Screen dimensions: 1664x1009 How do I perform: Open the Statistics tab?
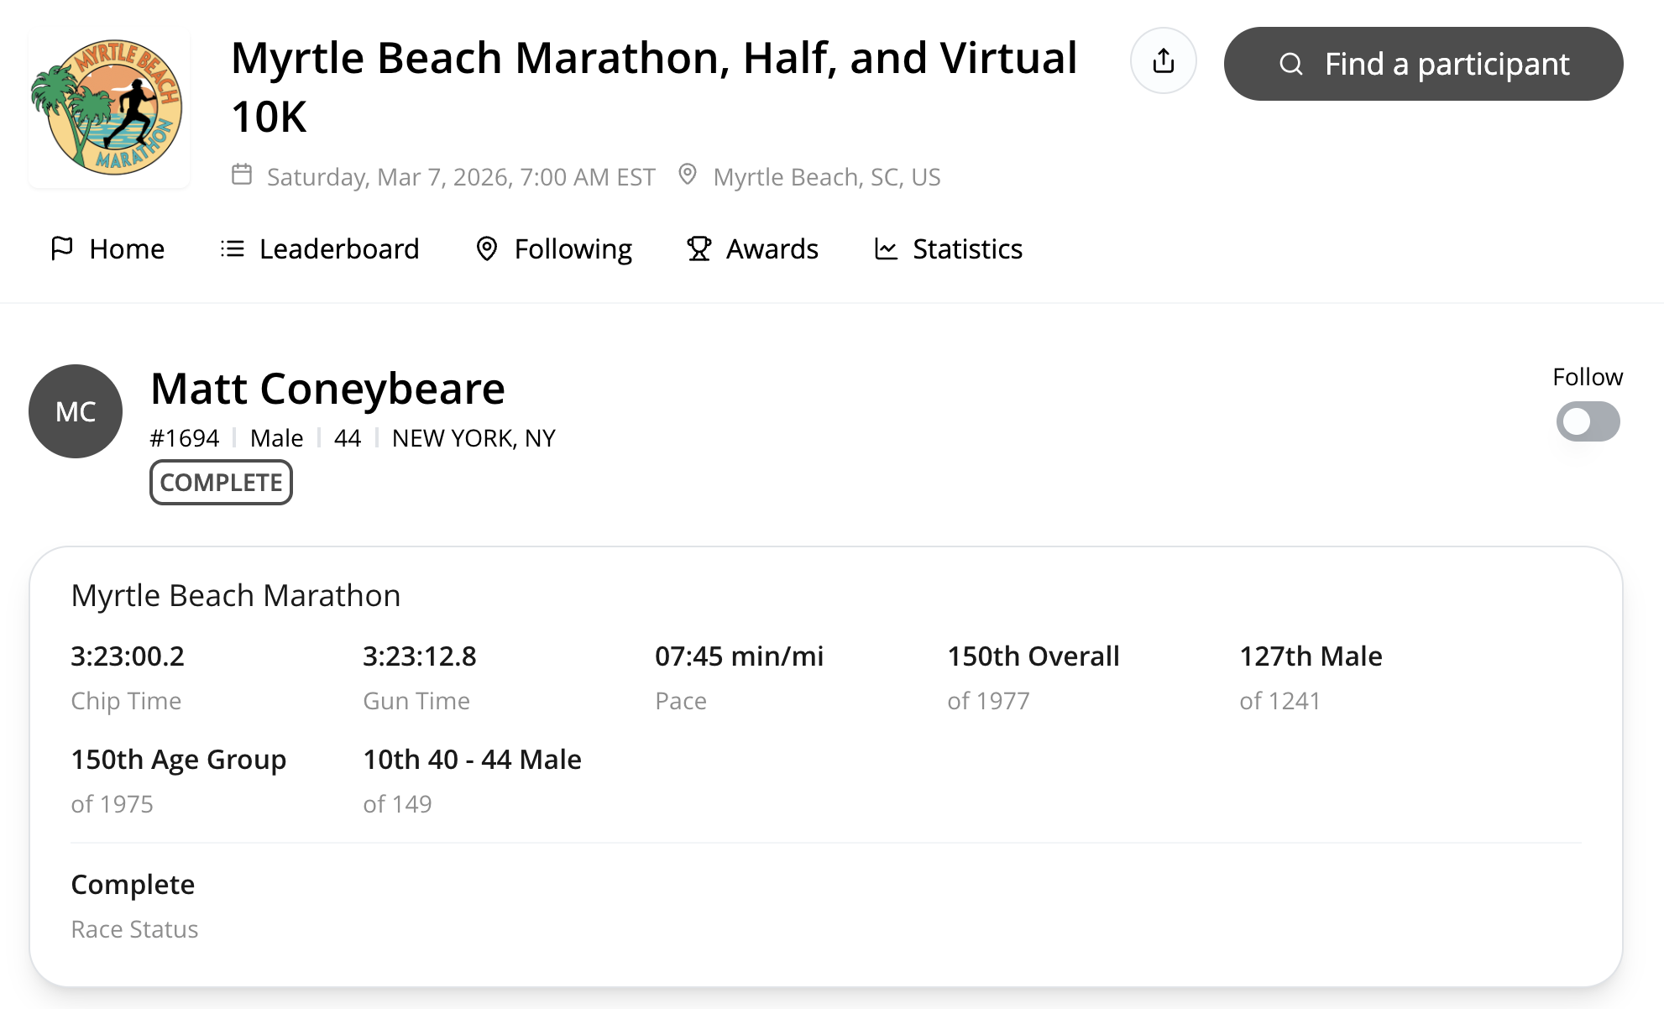(948, 248)
